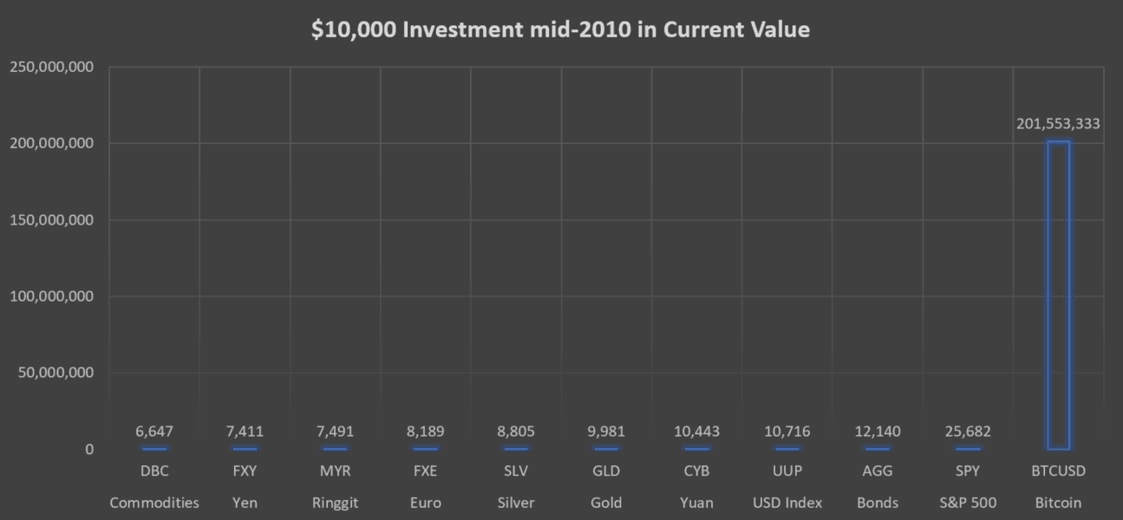
Task: Select the GLD Gold axis label
Action: tap(606, 487)
